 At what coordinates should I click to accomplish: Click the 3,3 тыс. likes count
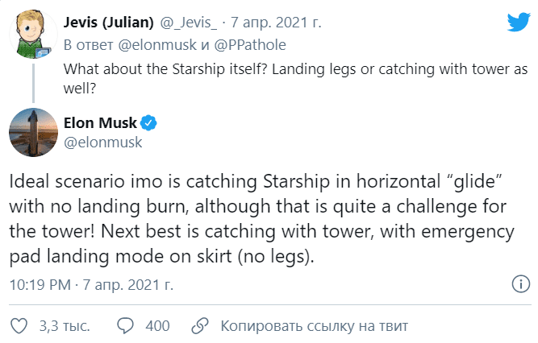64,326
